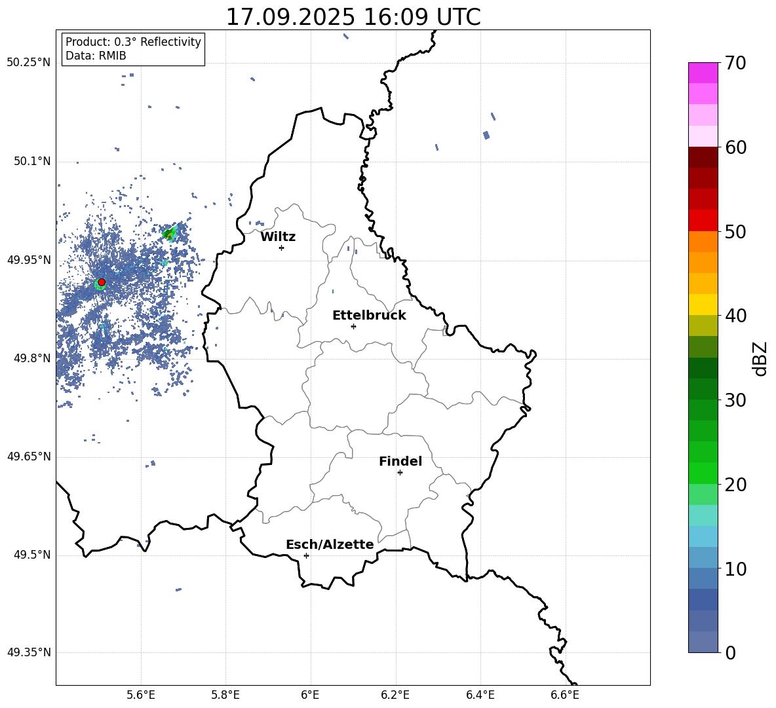Image resolution: width=776 pixels, height=708 pixels.
Task: Click the "dBZ" colorbar label
Action: click(760, 358)
